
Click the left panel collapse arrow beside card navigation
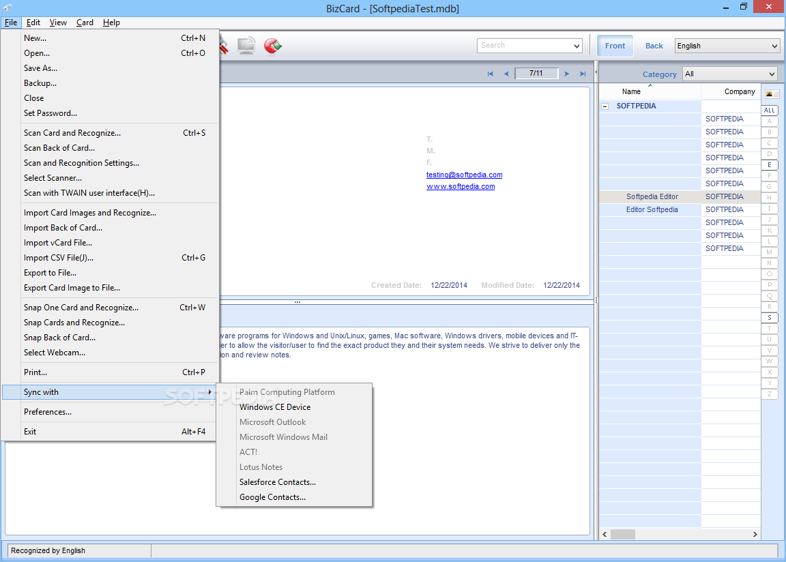pos(596,72)
